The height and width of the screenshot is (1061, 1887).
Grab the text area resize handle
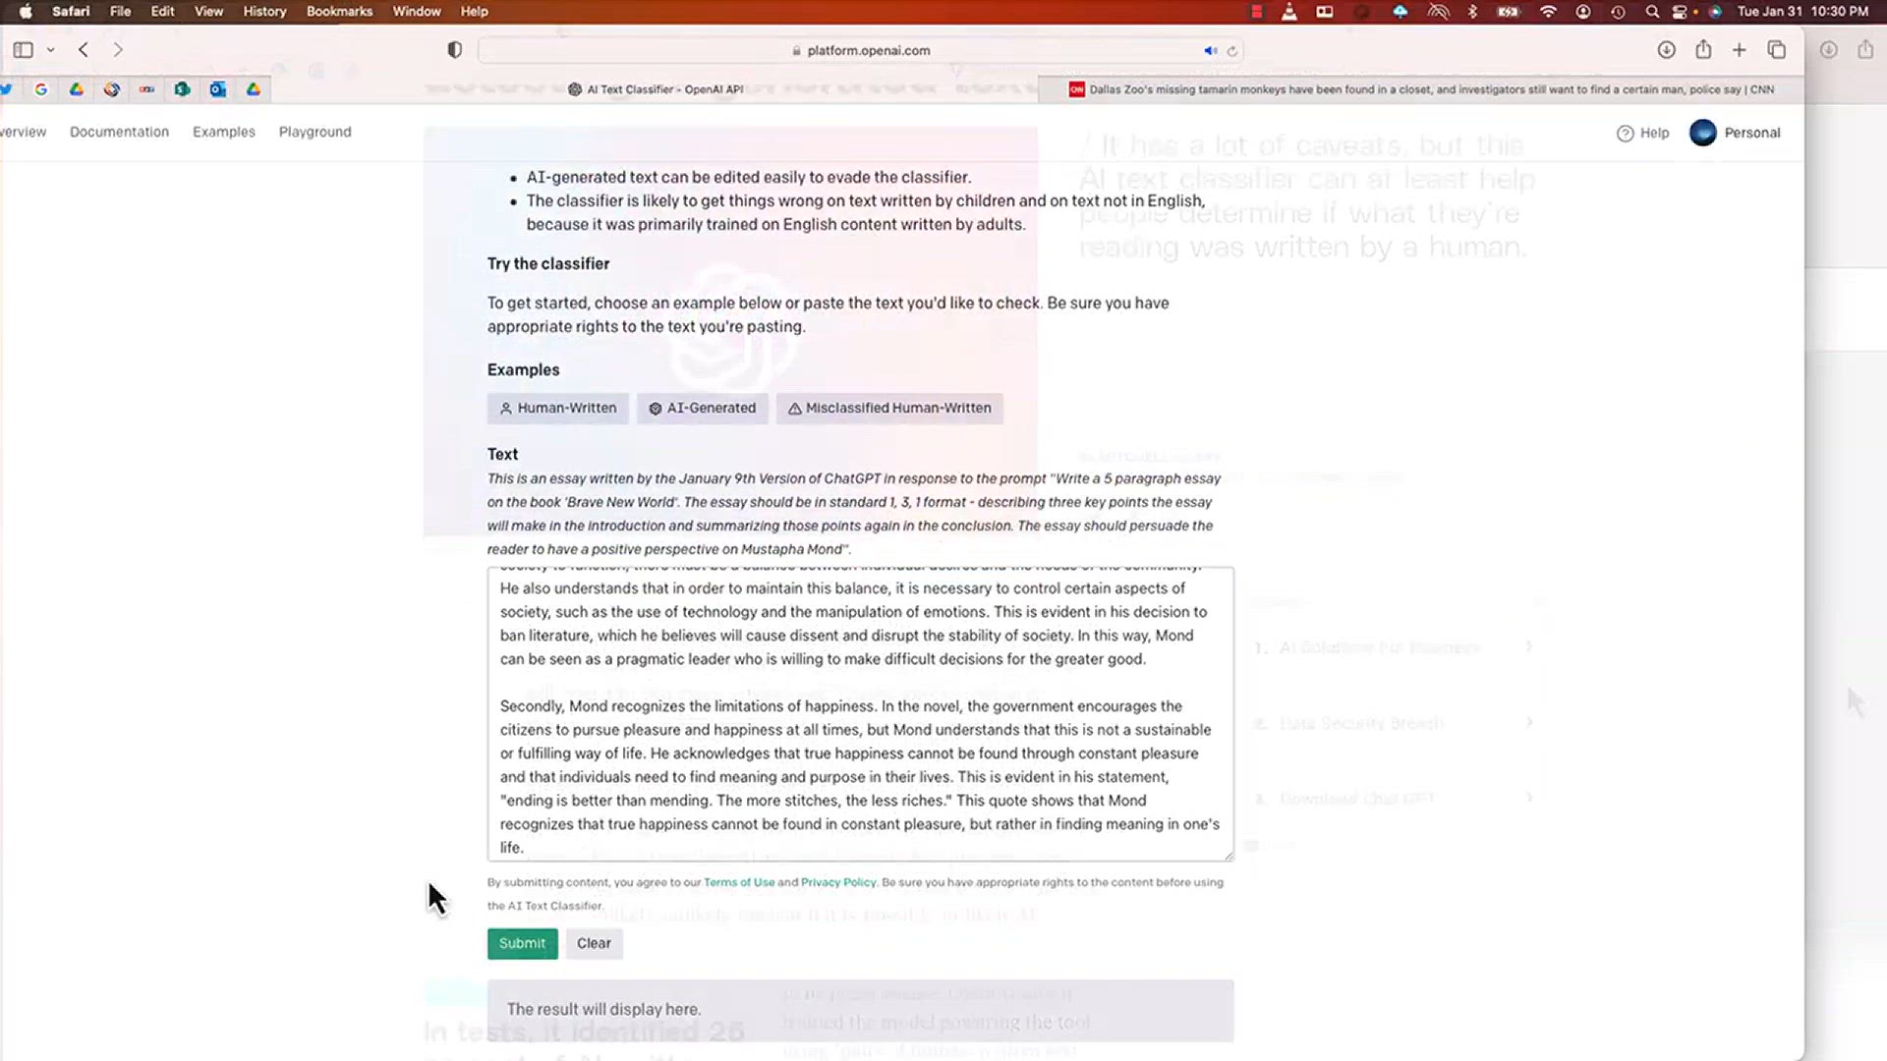[1228, 856]
